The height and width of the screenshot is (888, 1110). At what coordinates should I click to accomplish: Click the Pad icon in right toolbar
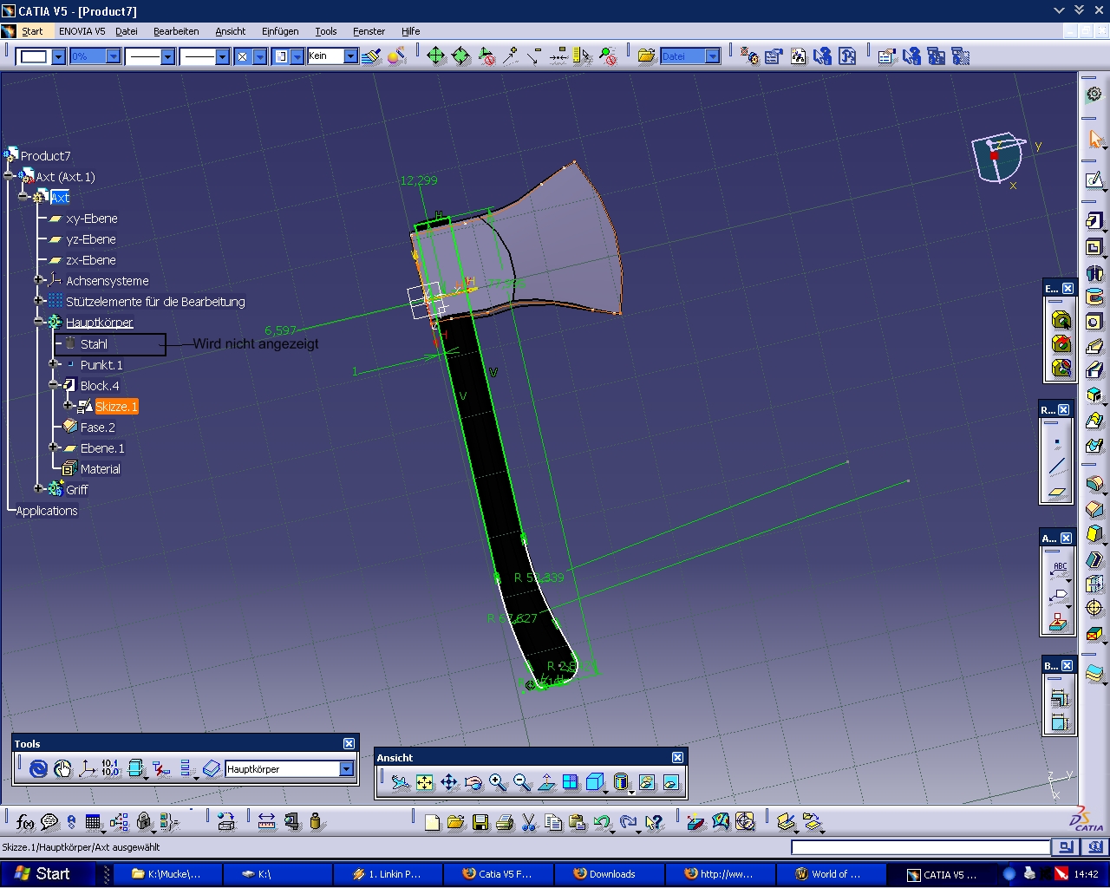(1094, 222)
